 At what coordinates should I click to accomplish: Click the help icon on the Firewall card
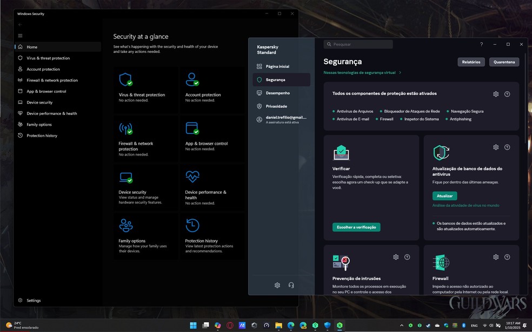coord(507,257)
